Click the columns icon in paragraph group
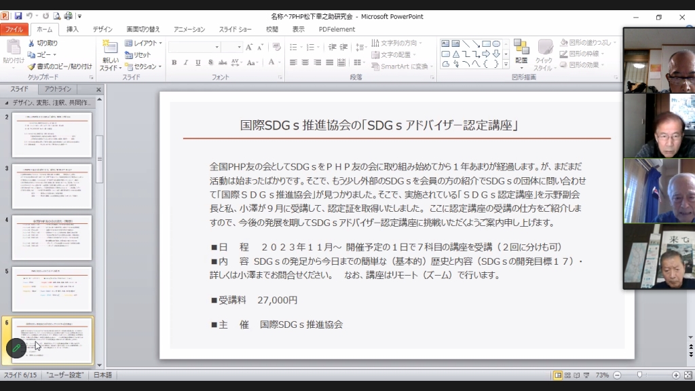Screen dimensions: 695x391 pos(358,62)
